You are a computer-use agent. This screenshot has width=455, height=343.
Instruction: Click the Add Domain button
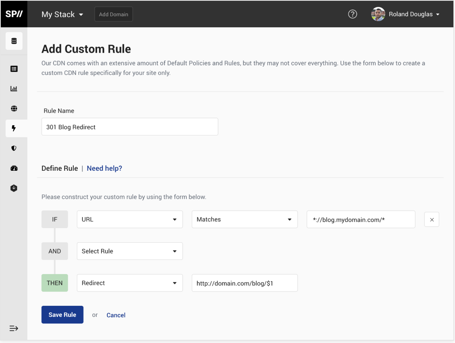pos(113,14)
